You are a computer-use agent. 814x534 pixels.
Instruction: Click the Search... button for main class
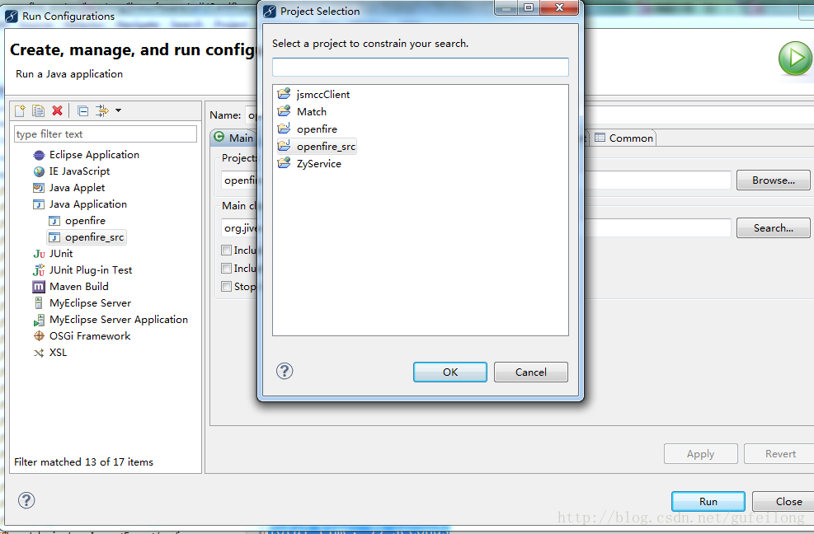click(773, 228)
